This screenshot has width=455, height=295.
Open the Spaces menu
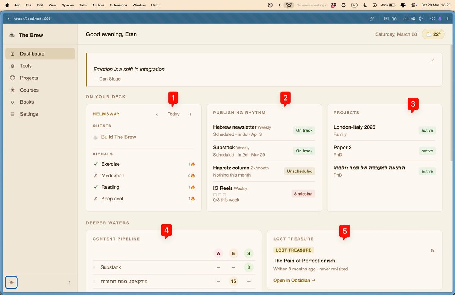point(68,5)
